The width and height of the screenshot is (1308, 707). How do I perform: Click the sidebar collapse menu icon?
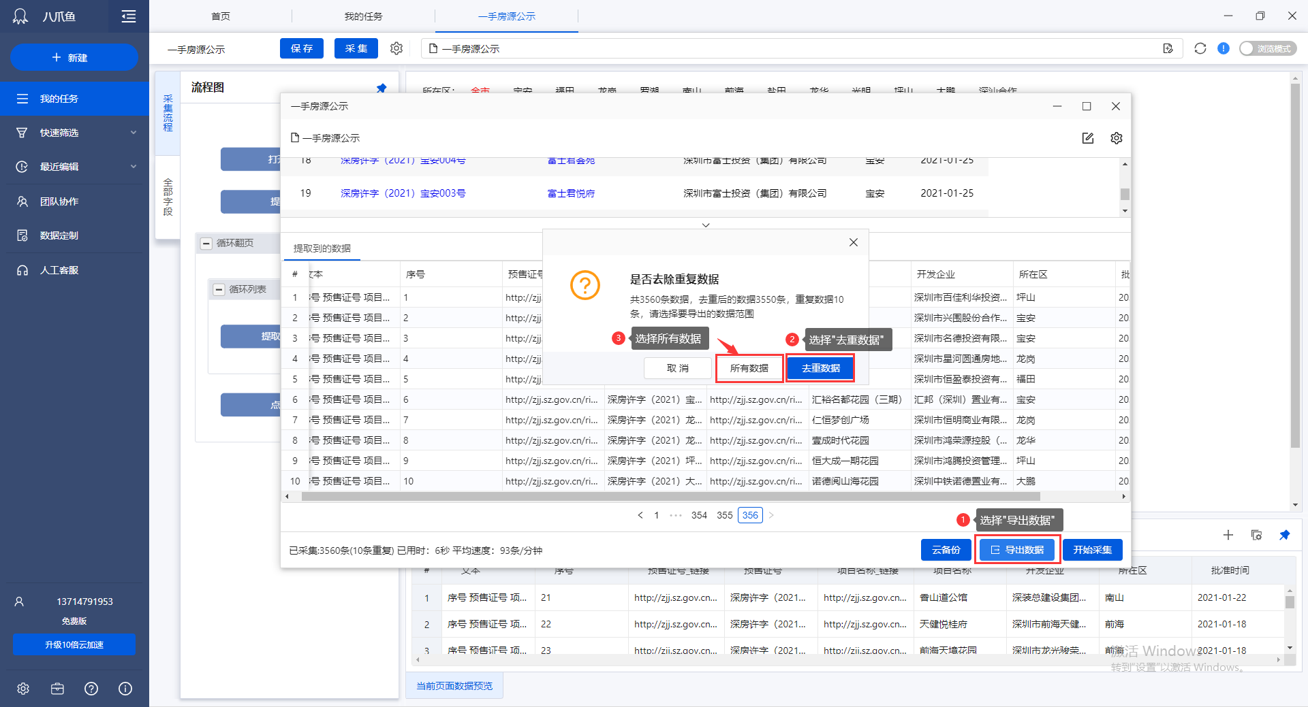pos(129,16)
